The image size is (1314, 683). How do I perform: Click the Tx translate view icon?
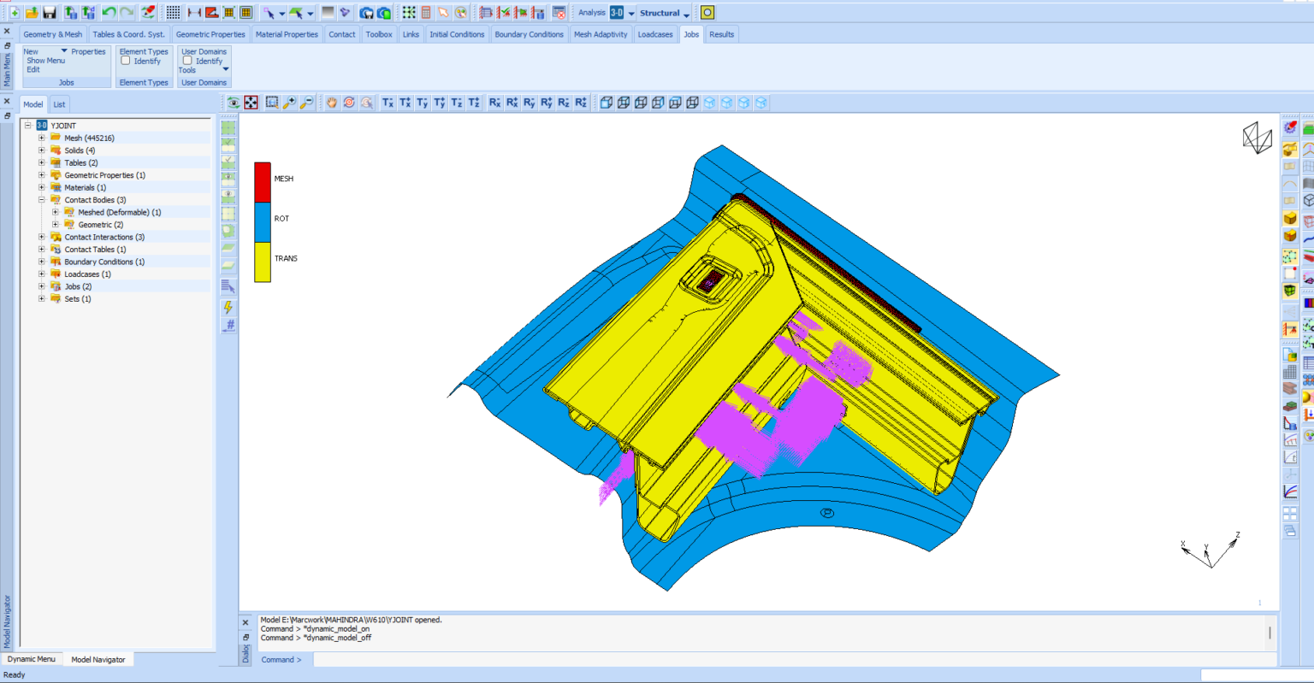pos(388,103)
